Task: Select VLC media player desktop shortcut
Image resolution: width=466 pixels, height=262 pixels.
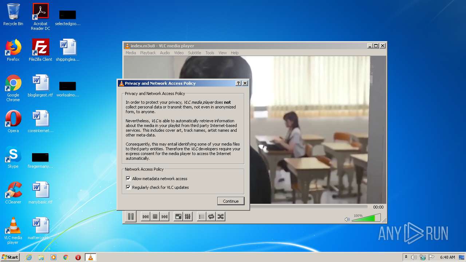Action: [13, 231]
